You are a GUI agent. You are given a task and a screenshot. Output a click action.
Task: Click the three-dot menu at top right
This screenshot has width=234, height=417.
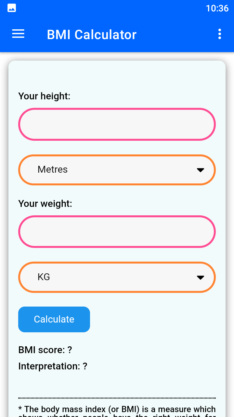click(x=219, y=34)
